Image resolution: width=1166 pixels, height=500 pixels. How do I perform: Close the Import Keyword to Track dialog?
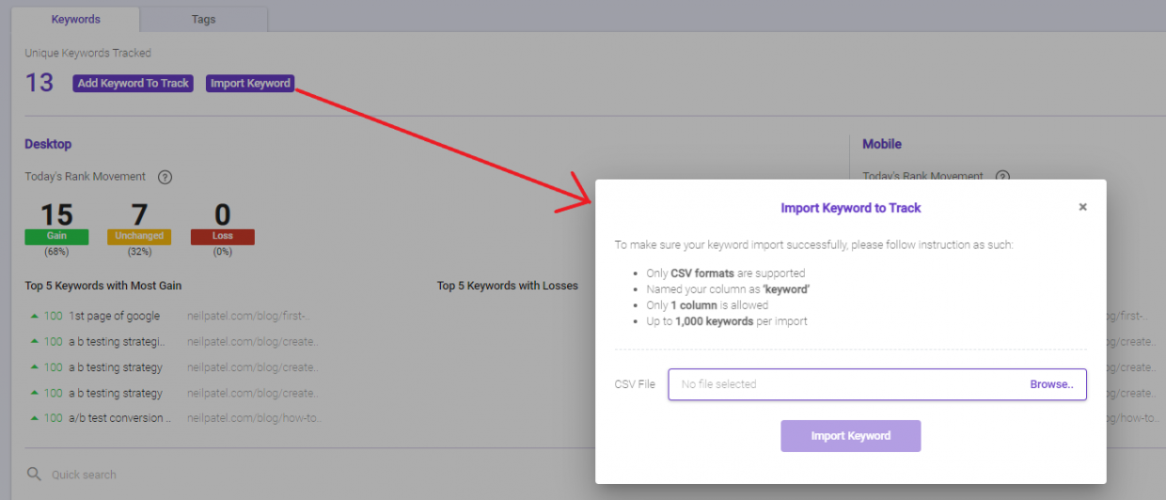tap(1082, 207)
